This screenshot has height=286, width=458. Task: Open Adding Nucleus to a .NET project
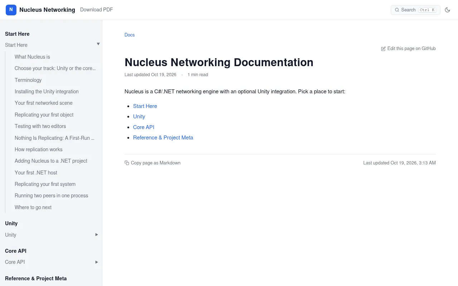click(51, 161)
